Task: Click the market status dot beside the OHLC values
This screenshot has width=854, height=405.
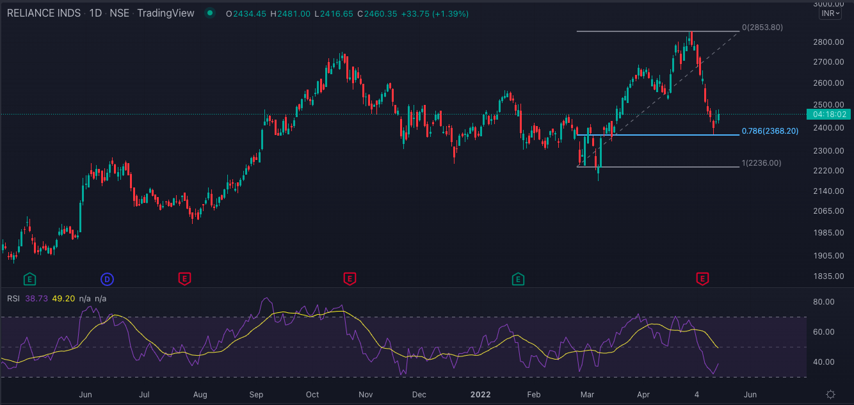Action: (x=209, y=13)
